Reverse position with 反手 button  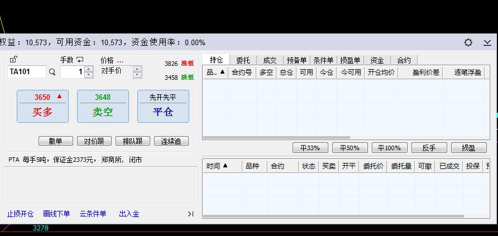(429, 148)
